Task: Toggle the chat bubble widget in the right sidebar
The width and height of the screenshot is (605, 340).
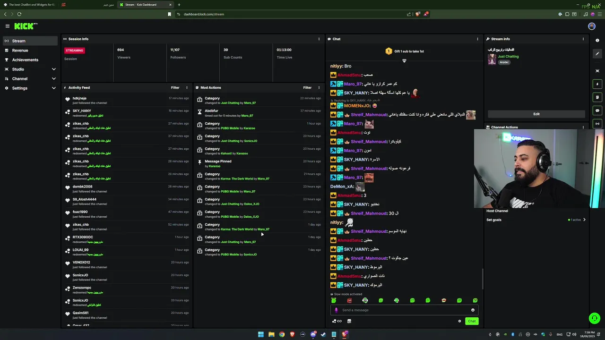Action: click(597, 110)
